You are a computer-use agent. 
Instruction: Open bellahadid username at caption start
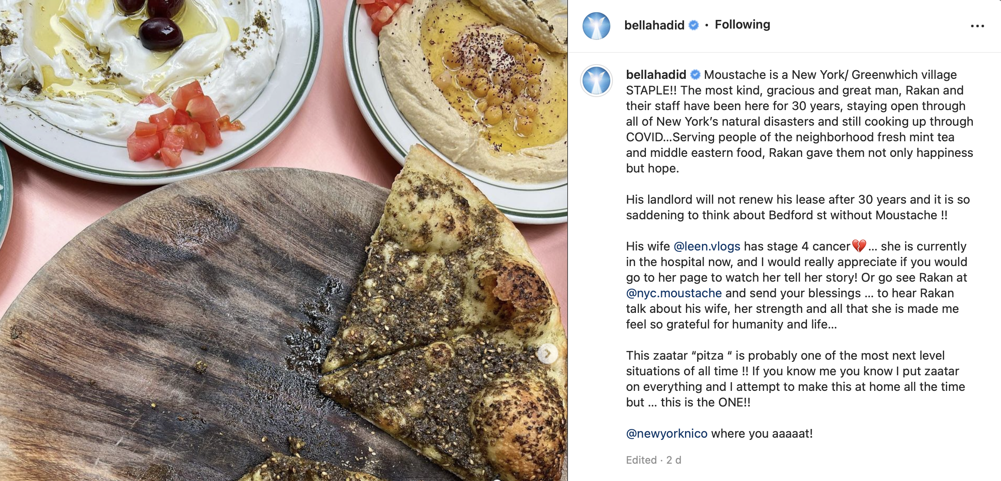coord(655,75)
